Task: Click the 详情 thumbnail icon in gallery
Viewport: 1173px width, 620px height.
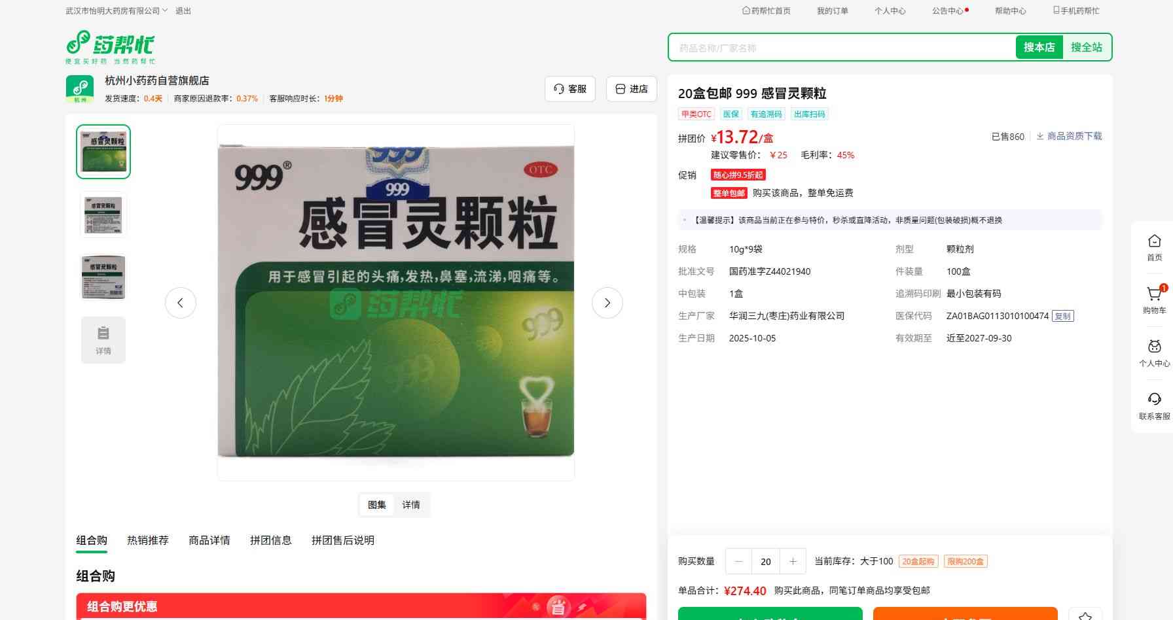Action: point(103,339)
